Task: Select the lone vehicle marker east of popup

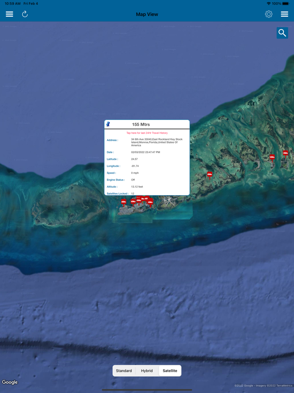Action: click(210, 175)
